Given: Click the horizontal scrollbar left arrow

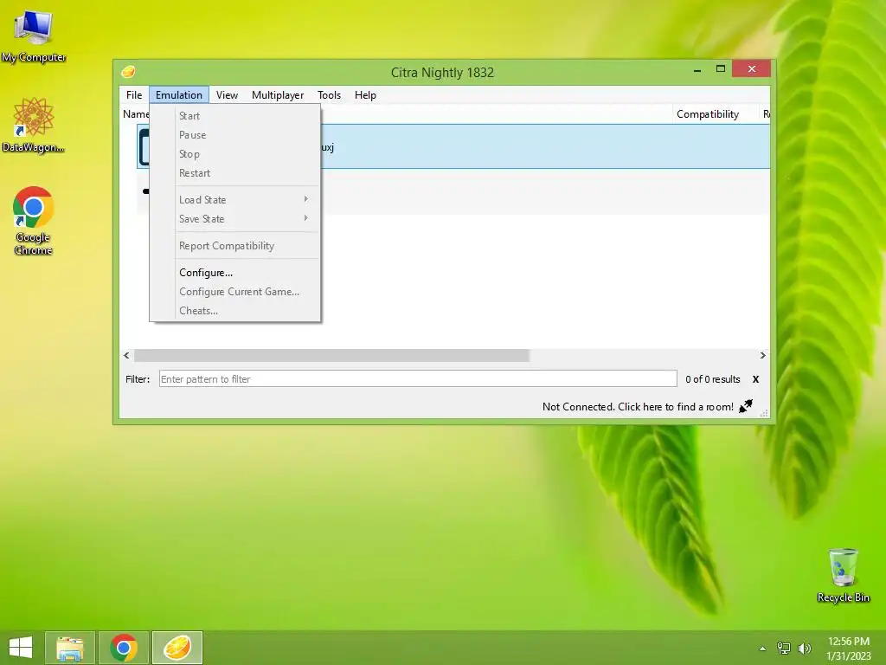Looking at the screenshot, I should tap(126, 356).
